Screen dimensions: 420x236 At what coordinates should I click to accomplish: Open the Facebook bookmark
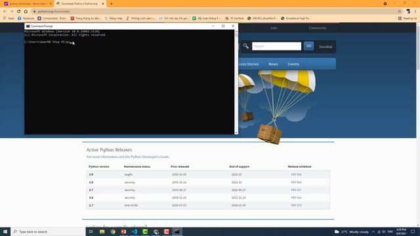click(26, 18)
